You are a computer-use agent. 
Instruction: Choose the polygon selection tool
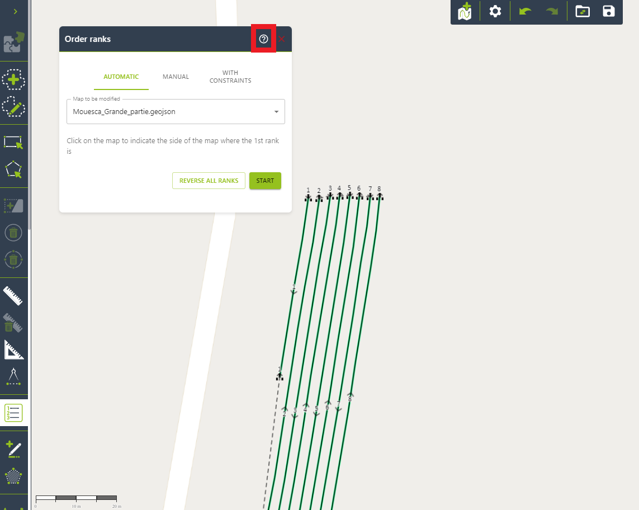(13, 169)
